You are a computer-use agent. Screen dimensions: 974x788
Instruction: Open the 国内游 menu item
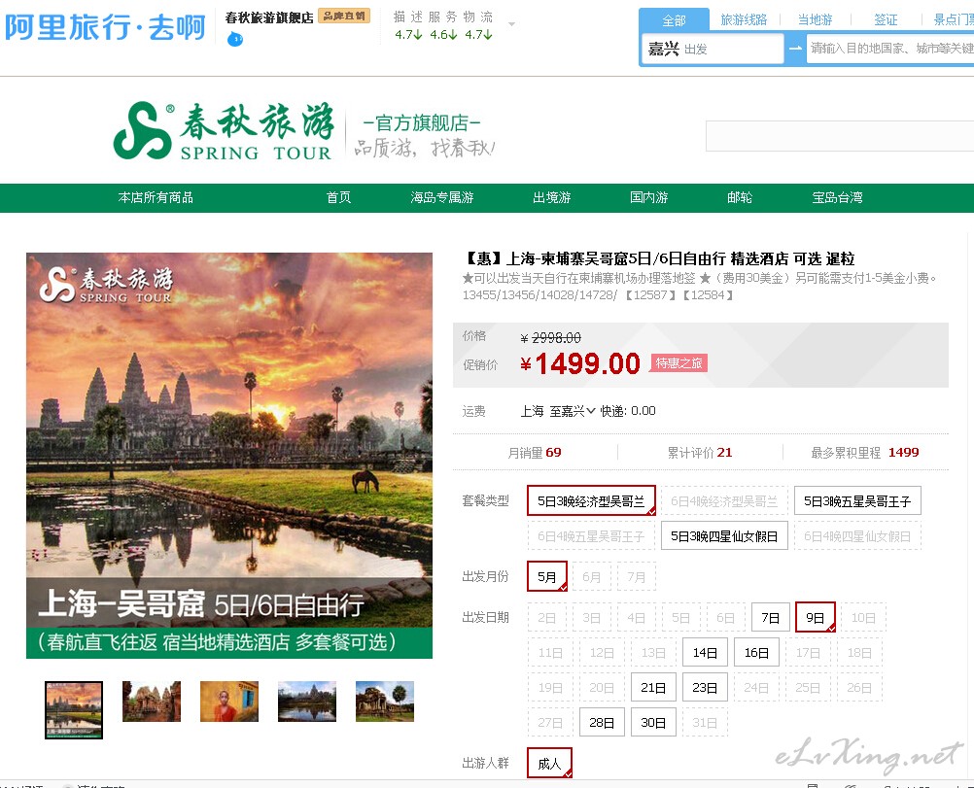(648, 197)
